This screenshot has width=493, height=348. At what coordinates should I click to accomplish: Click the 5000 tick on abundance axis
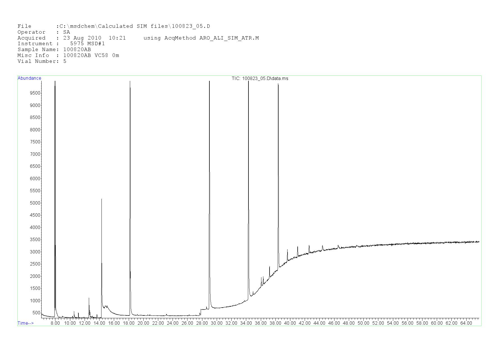click(35, 203)
